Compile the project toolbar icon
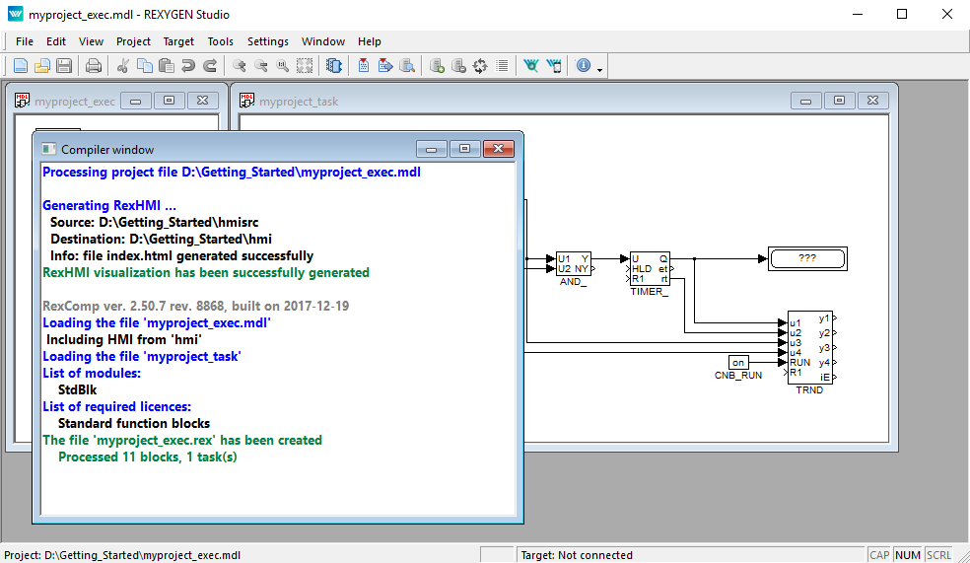Viewport: 970px width, 563px height. coord(364,66)
